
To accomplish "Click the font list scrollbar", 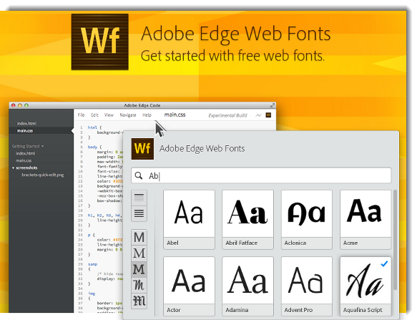I will pos(395,240).
